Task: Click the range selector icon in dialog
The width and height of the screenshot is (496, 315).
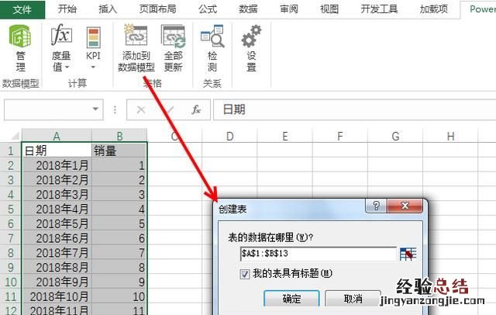Action: click(x=408, y=254)
